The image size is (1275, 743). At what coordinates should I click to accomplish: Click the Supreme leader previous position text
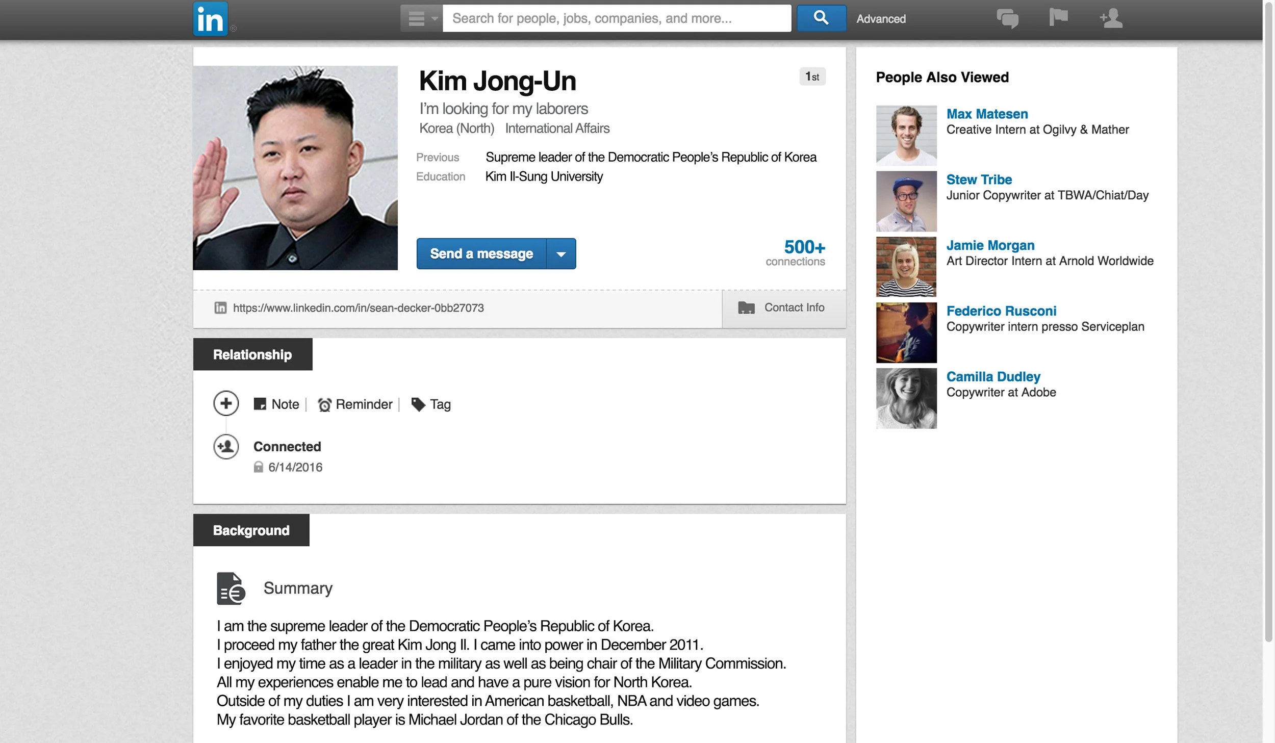(x=651, y=157)
